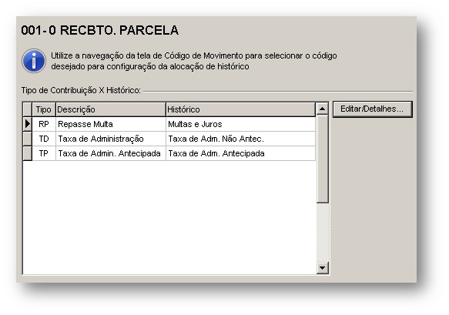Click the Taxa de Adm. Não Antec. cell
Viewport: 449px width, 315px height.
click(240, 139)
